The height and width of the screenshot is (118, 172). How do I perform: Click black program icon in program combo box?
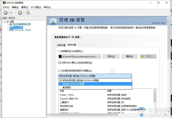(x=60, y=56)
